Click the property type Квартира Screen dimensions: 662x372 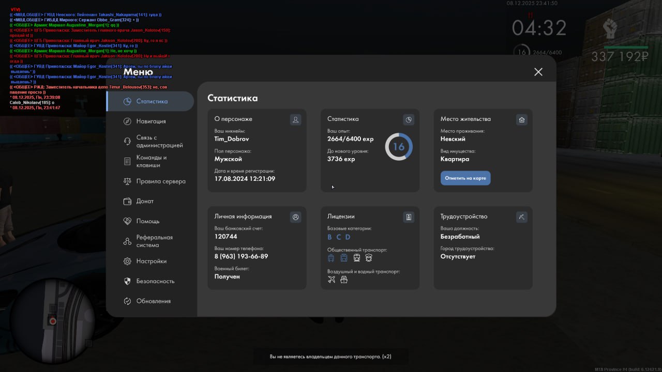pyautogui.click(x=455, y=159)
